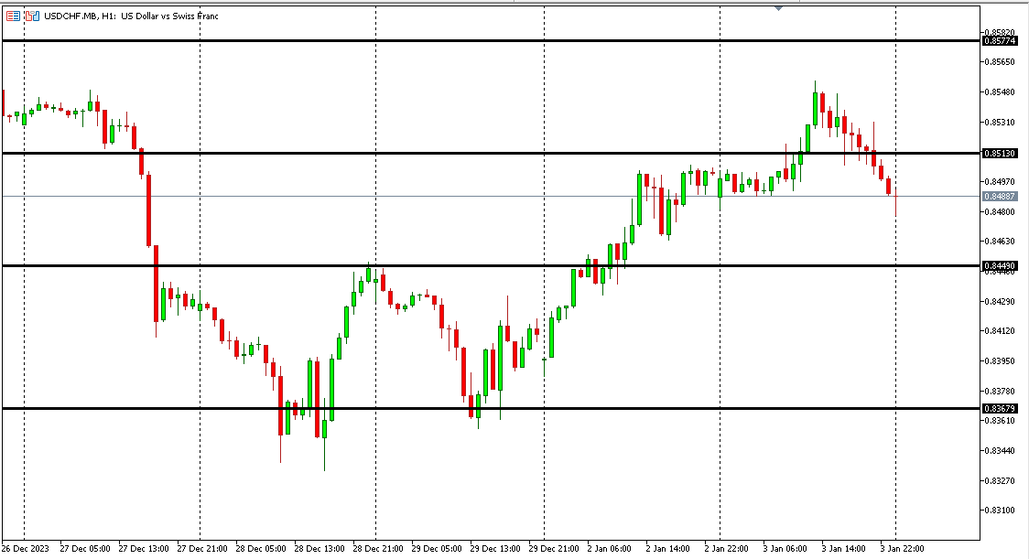Select the horizontal line drawn at 0.85130
1029x559 pixels.
tap(491, 153)
